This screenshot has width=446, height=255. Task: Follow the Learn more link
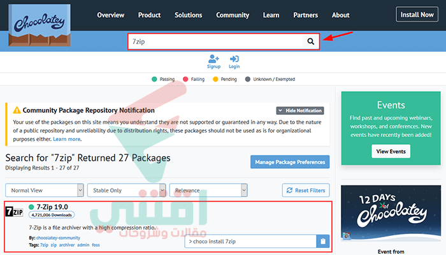(x=66, y=139)
